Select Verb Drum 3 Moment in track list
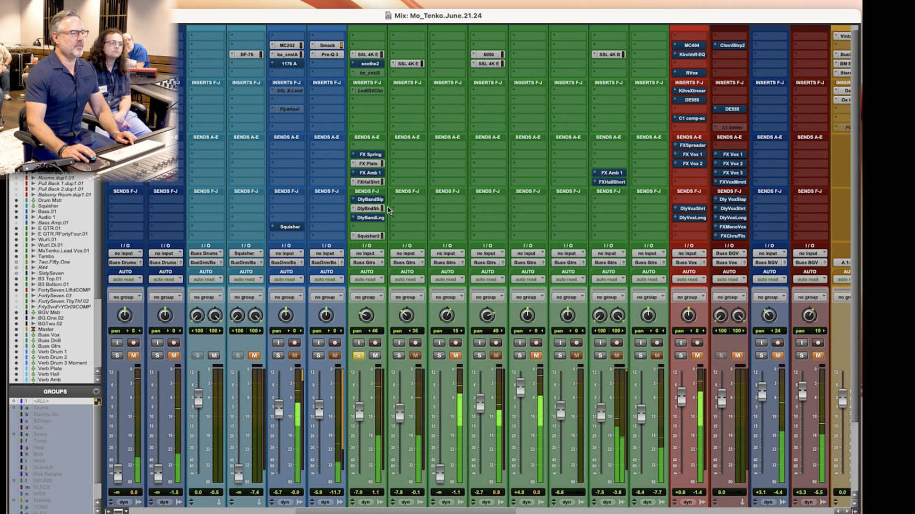Viewport: 915px width, 514px height. coord(62,363)
